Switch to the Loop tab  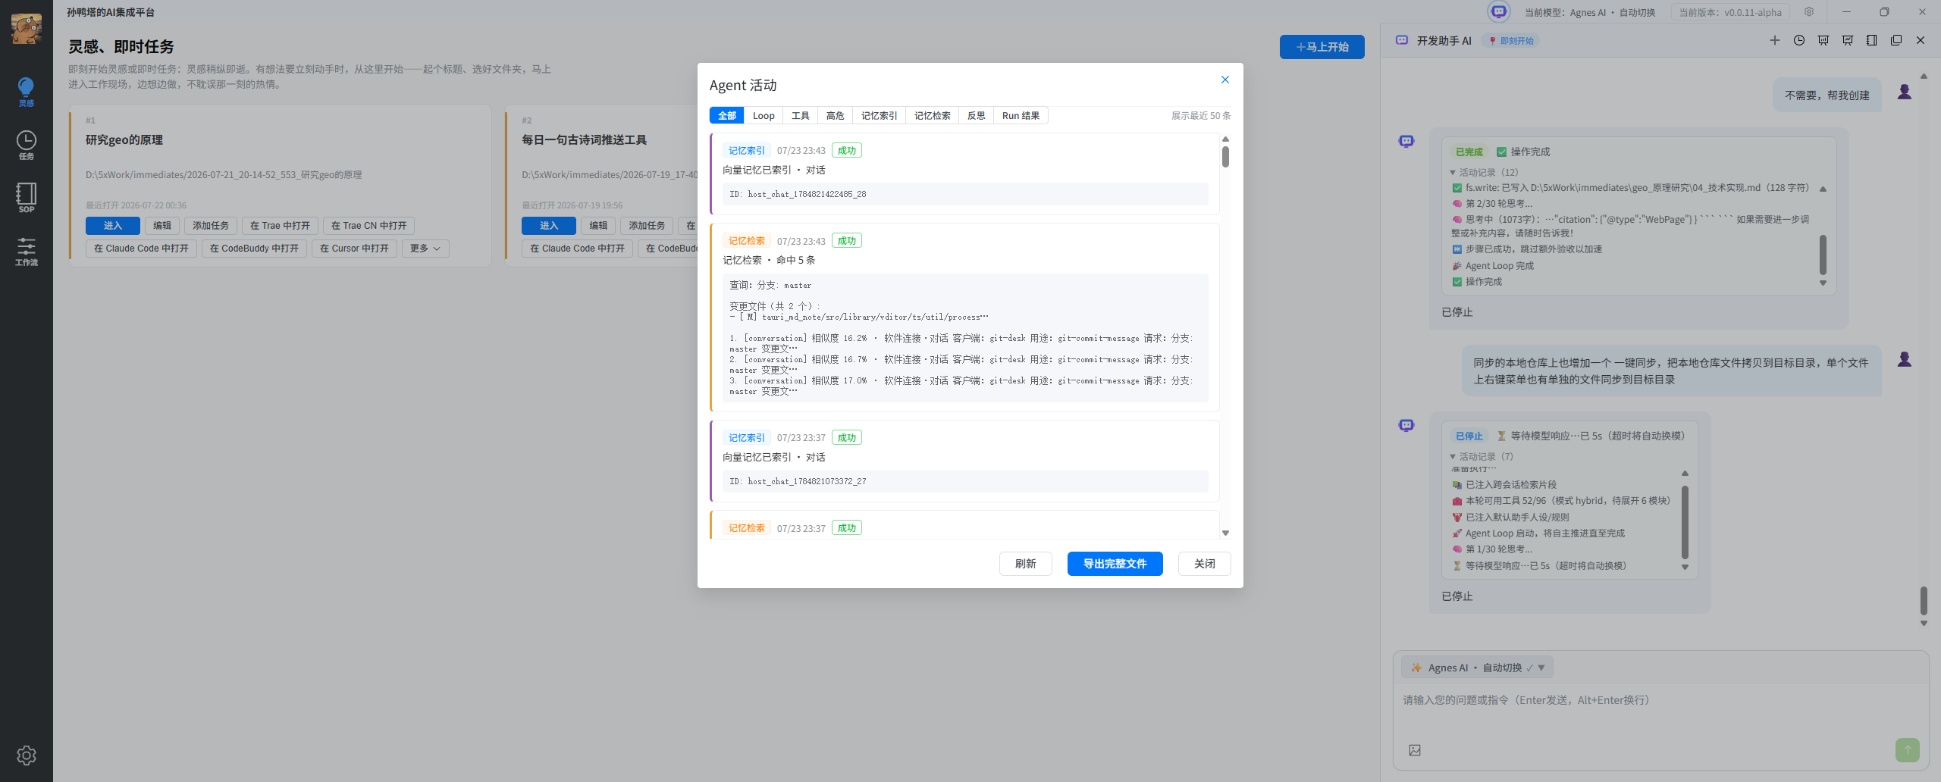pos(764,116)
